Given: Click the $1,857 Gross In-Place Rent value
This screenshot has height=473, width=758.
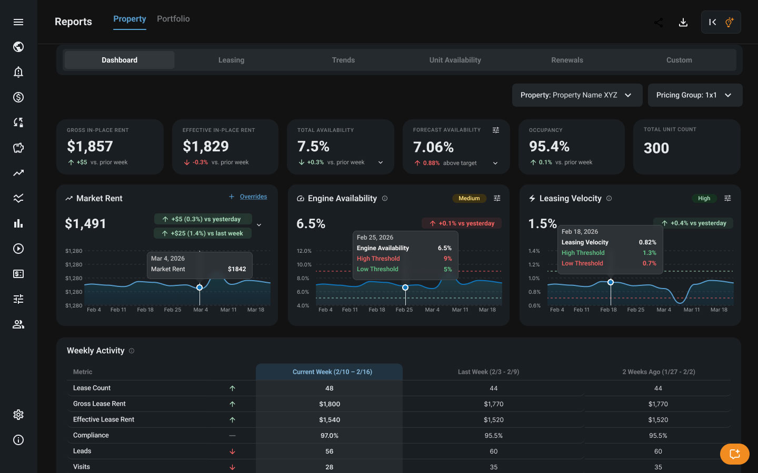Looking at the screenshot, I should [x=90, y=146].
